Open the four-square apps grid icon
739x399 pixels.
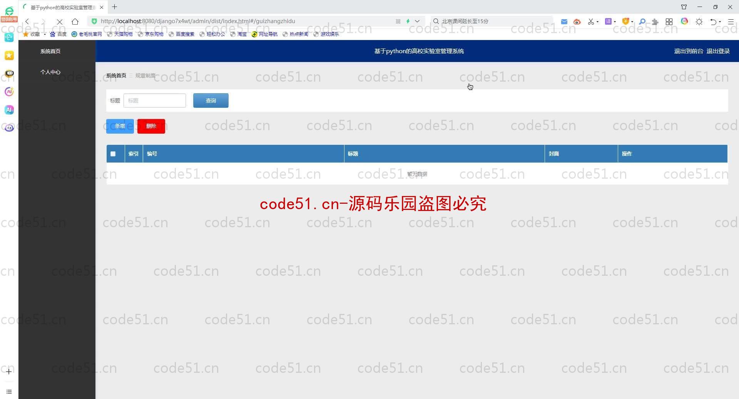[x=669, y=22]
